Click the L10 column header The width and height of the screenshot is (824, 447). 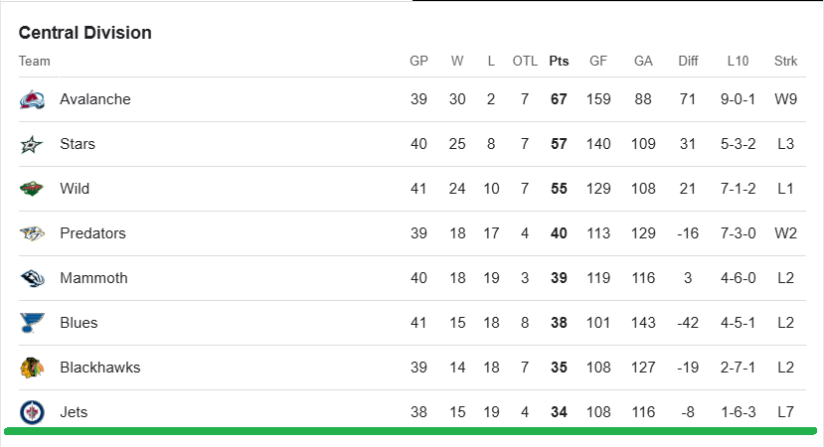click(738, 62)
